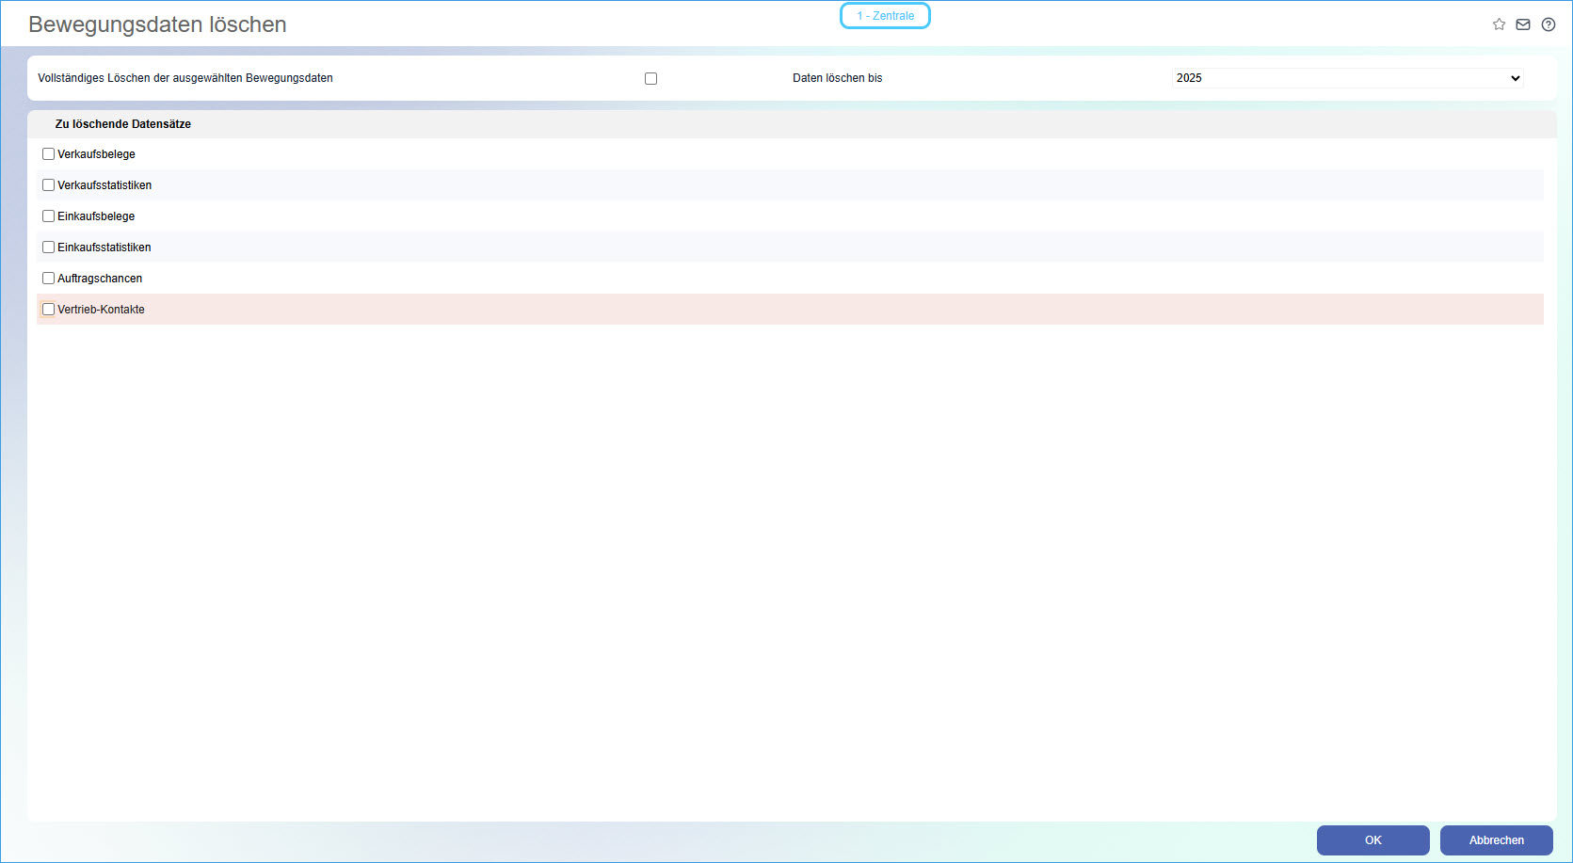
Task: Open the year dropdown showing 2025
Action: [1347, 78]
